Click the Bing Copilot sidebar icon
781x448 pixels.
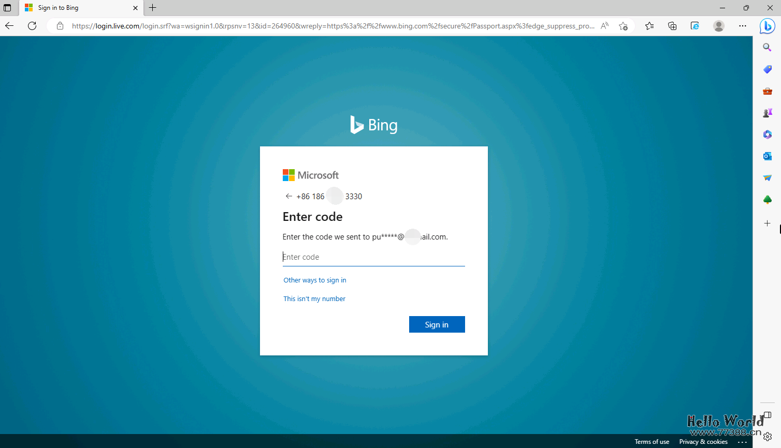767,26
